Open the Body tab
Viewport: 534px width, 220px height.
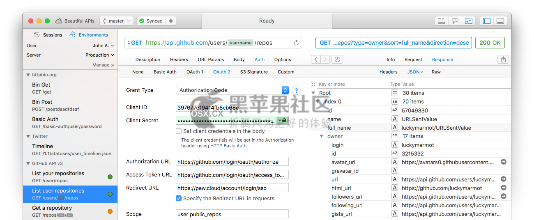click(x=239, y=60)
